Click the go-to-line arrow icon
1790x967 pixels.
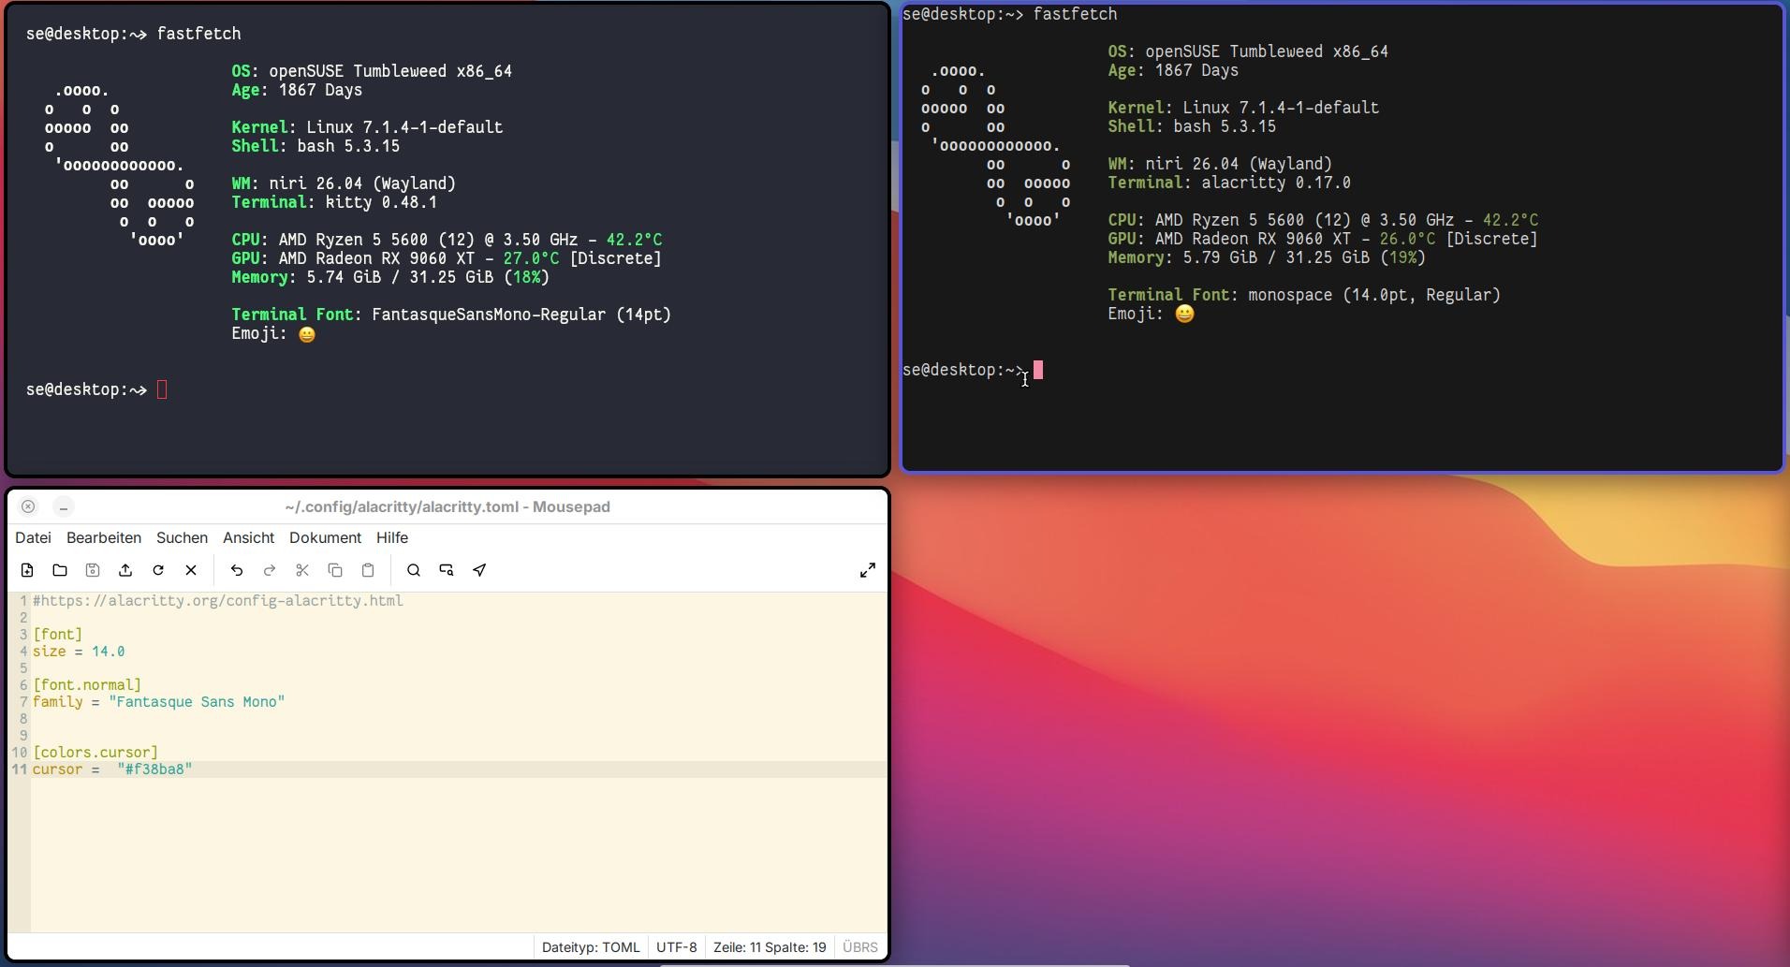tap(479, 570)
